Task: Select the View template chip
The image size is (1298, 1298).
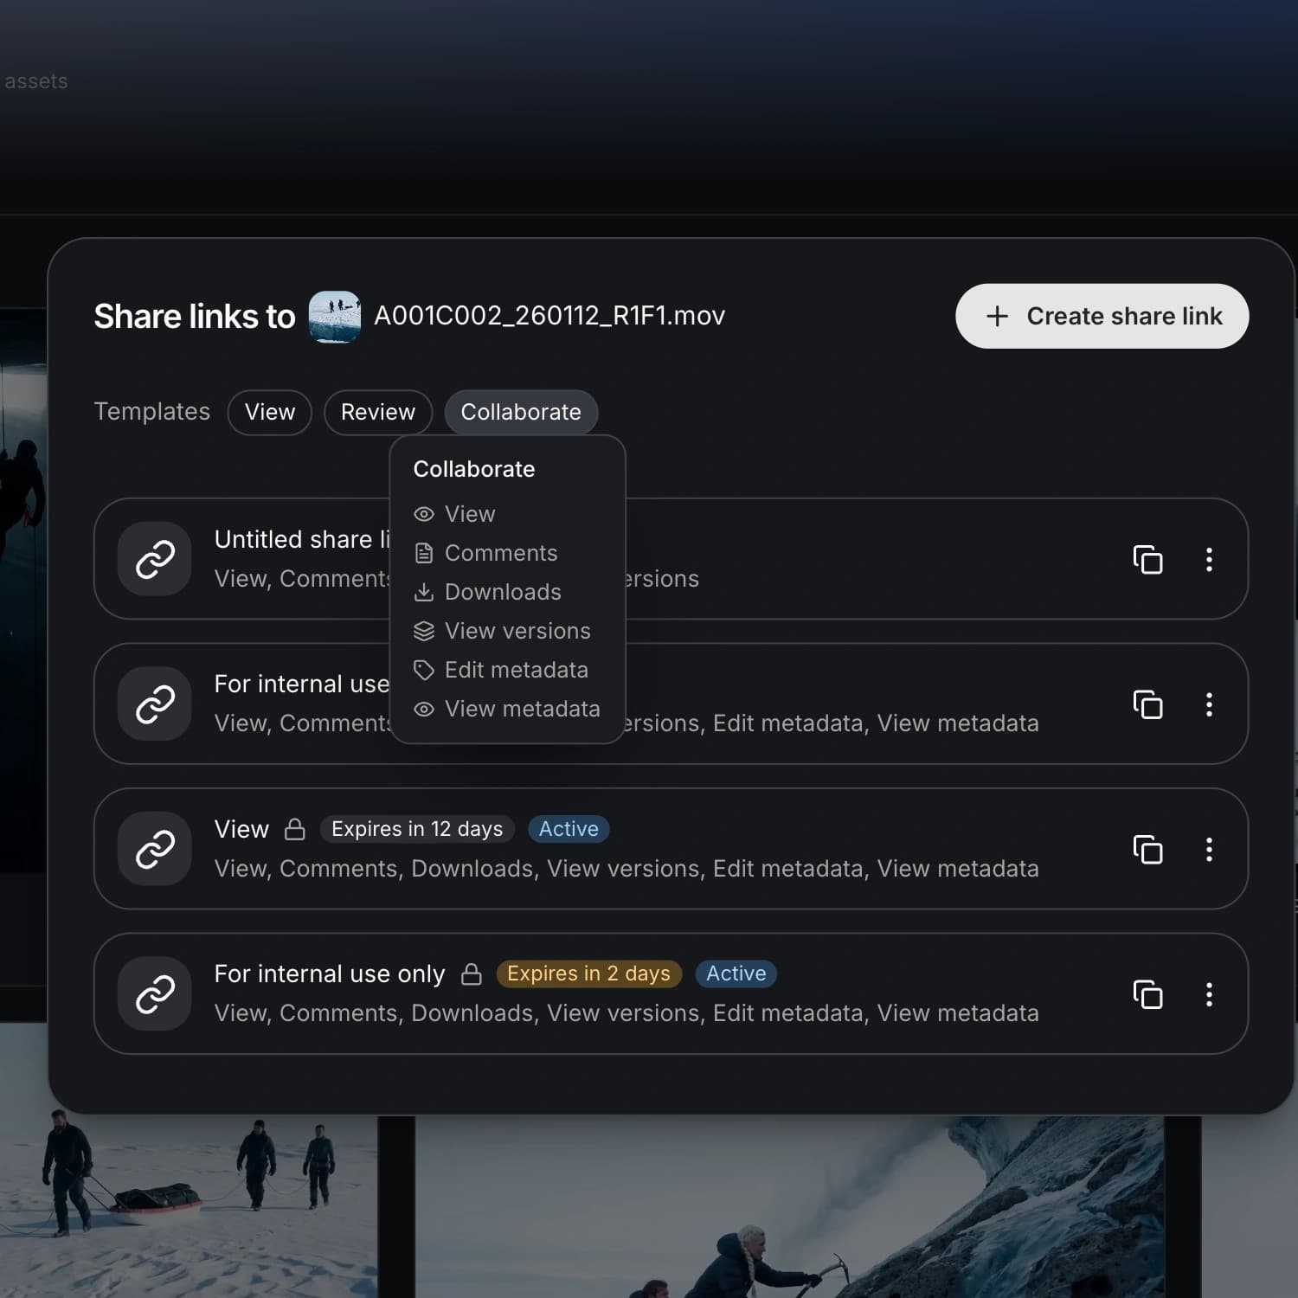Action: tap(270, 412)
